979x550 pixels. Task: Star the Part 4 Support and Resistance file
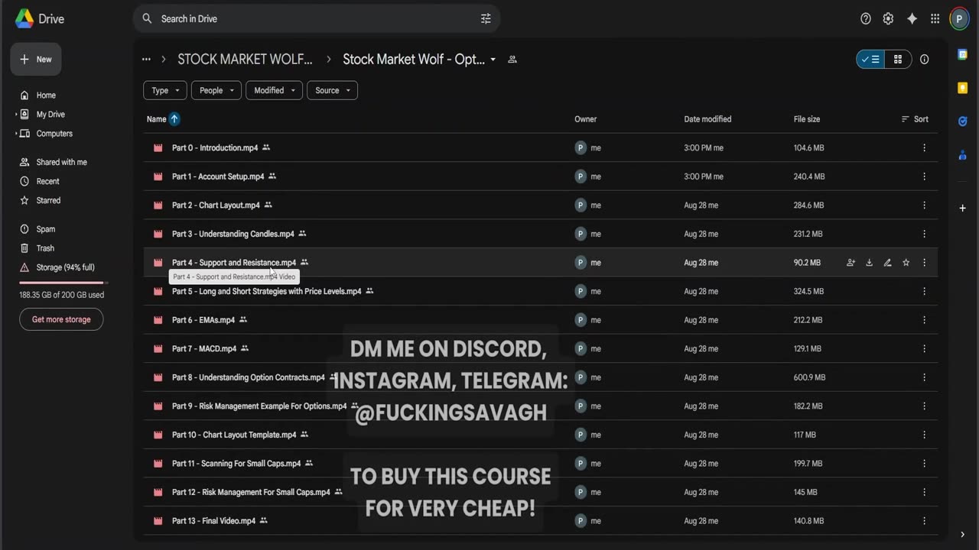[906, 263]
